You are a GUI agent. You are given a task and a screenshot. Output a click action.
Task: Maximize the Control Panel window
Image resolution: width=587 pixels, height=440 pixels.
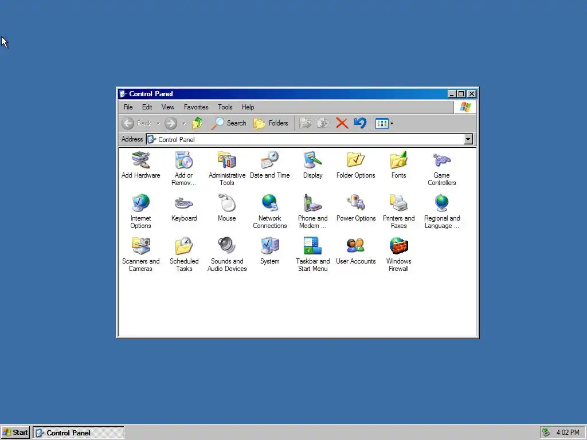(x=461, y=94)
